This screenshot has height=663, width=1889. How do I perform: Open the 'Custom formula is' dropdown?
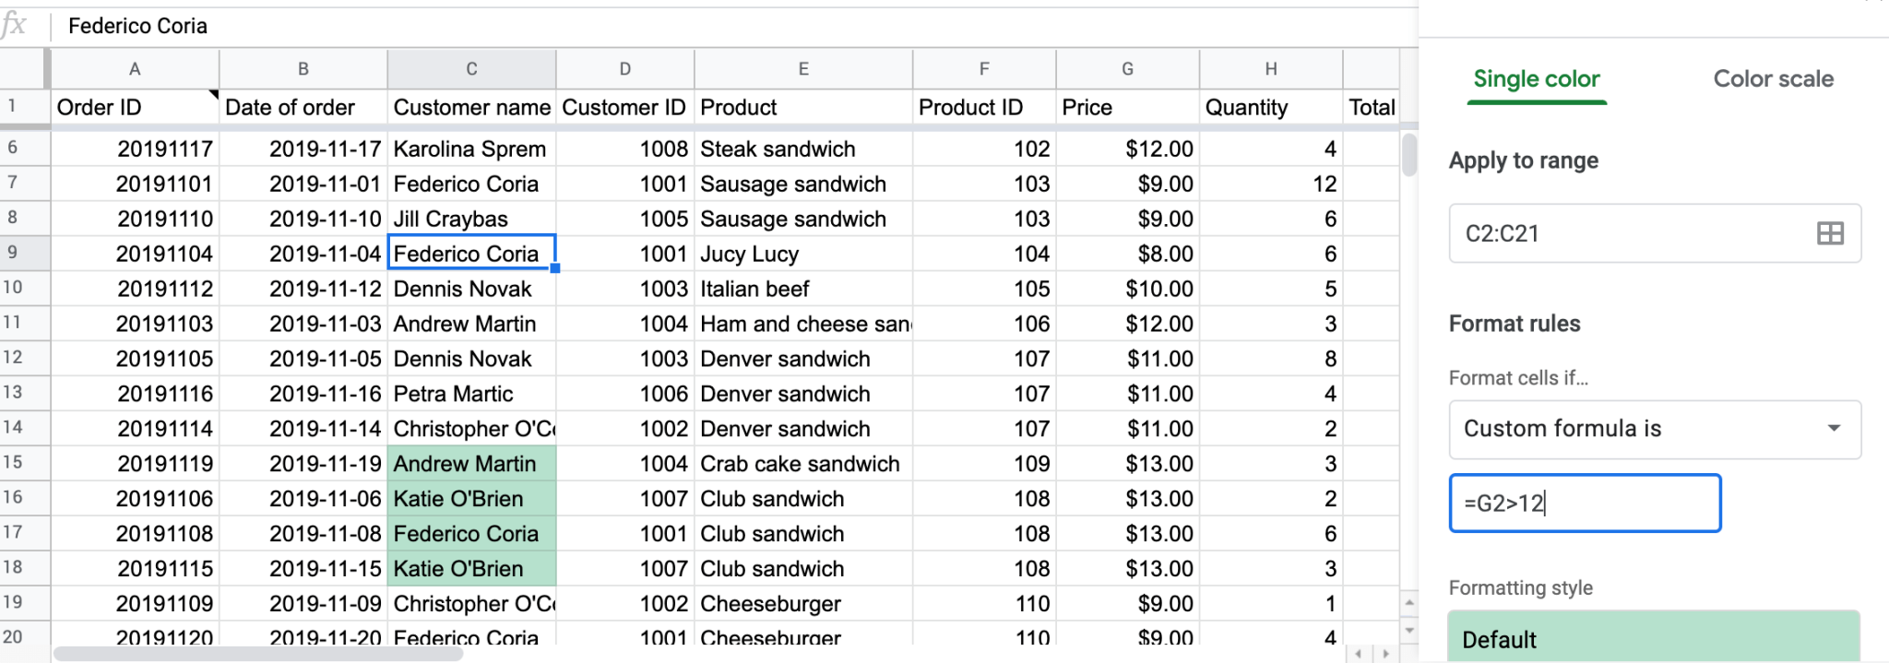1653,429
